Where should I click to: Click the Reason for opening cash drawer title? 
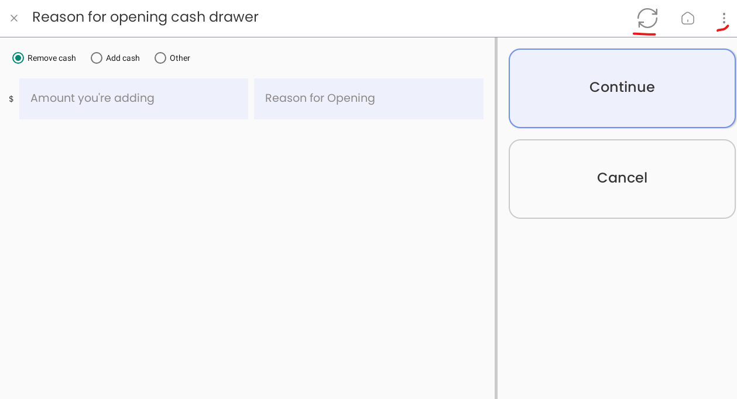click(145, 17)
